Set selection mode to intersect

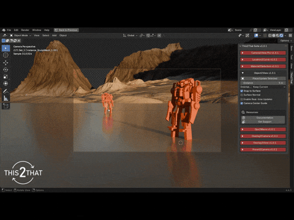[x=19, y=41]
